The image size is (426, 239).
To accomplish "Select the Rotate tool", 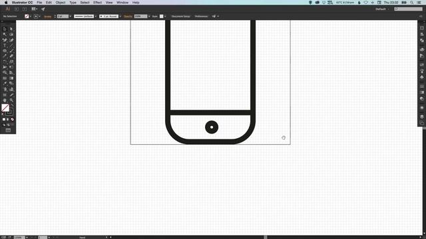I will [5, 62].
